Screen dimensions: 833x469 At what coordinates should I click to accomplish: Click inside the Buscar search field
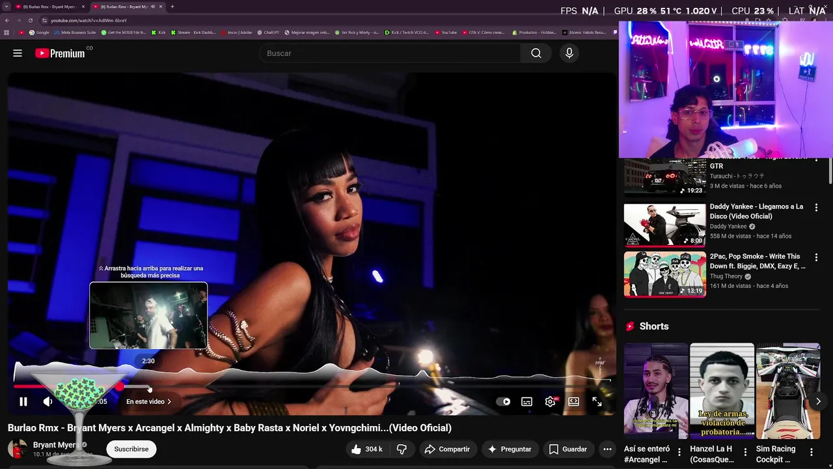coord(390,53)
